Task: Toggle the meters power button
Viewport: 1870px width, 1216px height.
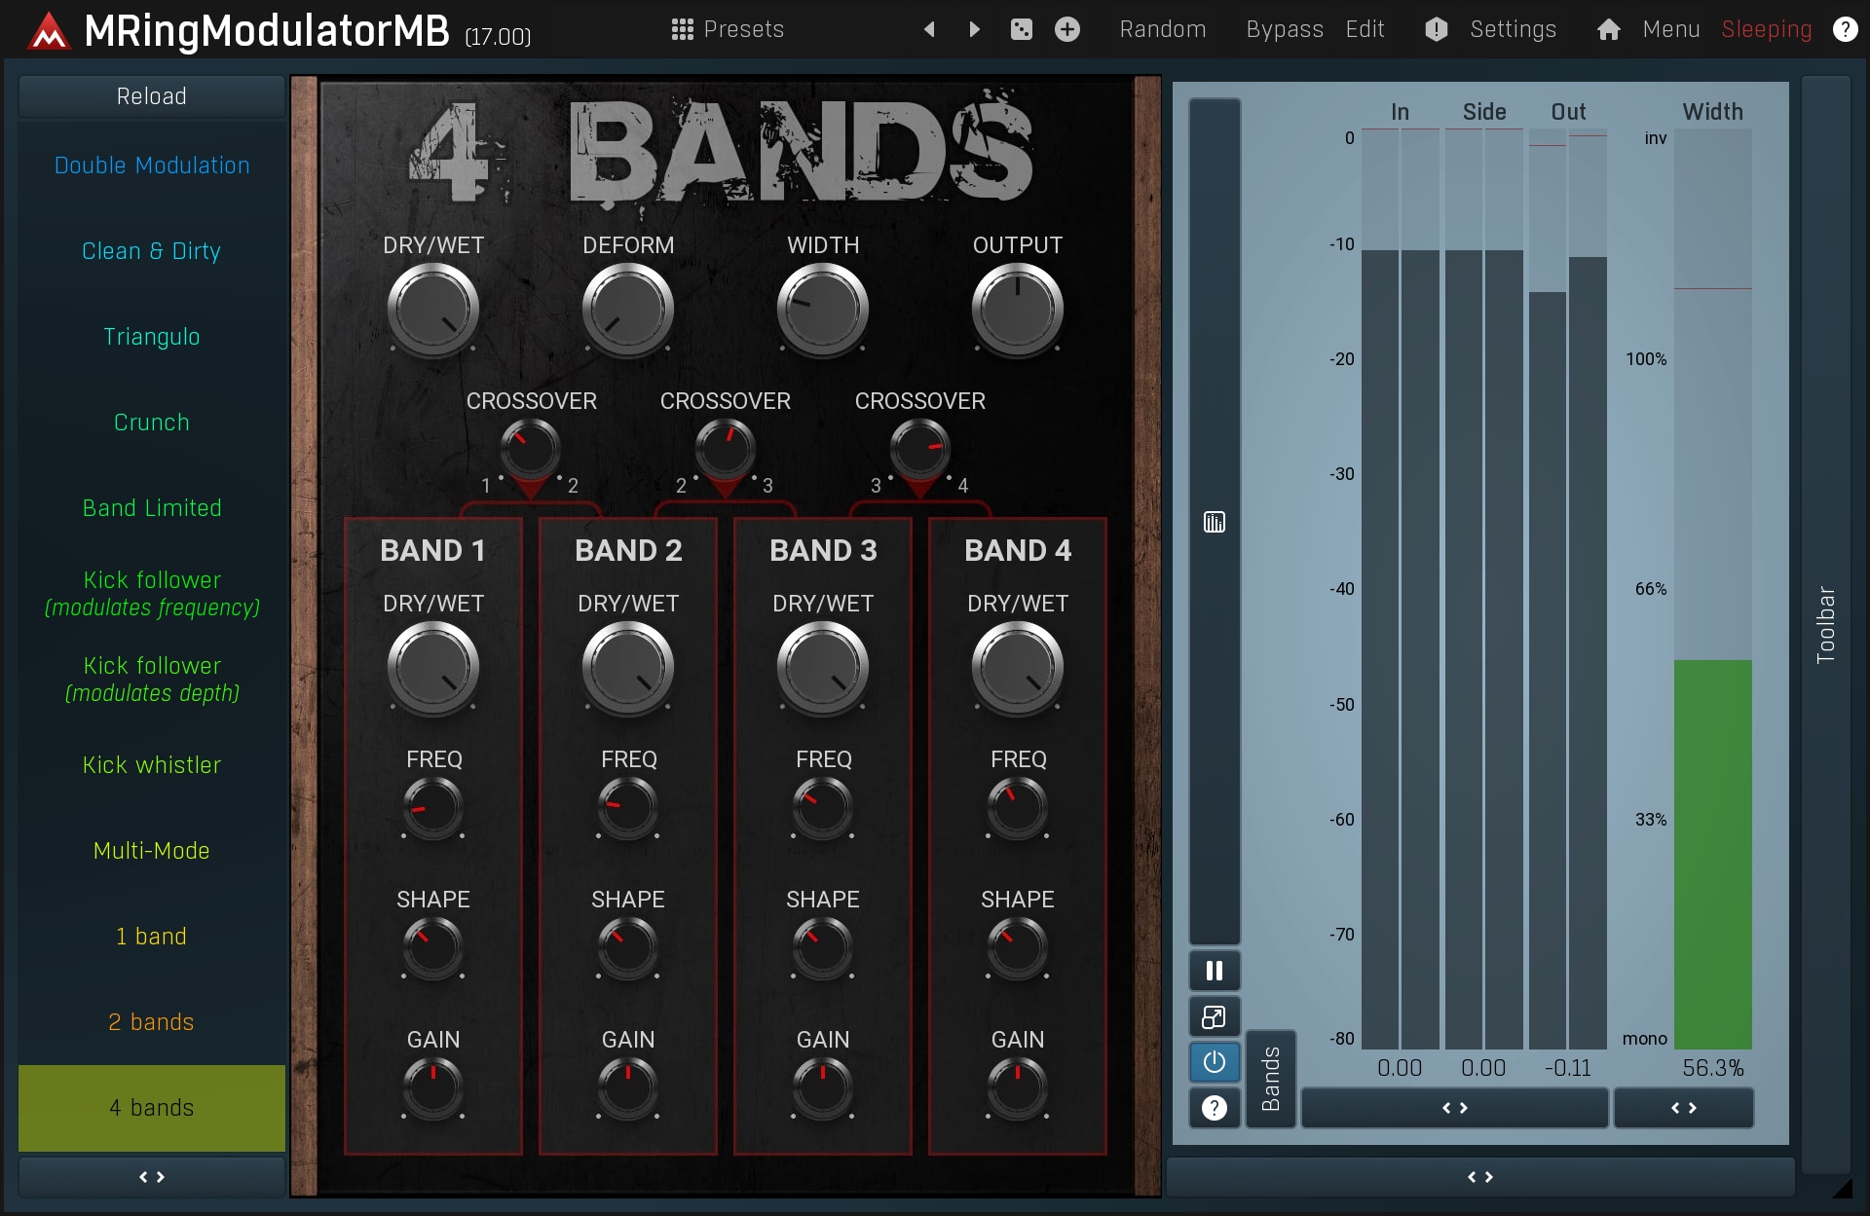Action: (x=1214, y=1062)
